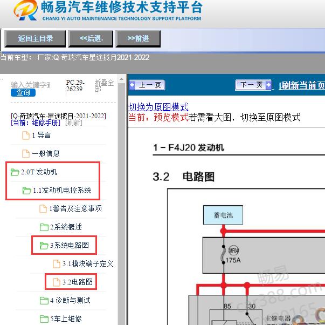The width and height of the screenshot is (325, 325).
Task: Click the 当前车型 manufacturer info line
Action: pyautogui.click(x=74, y=57)
